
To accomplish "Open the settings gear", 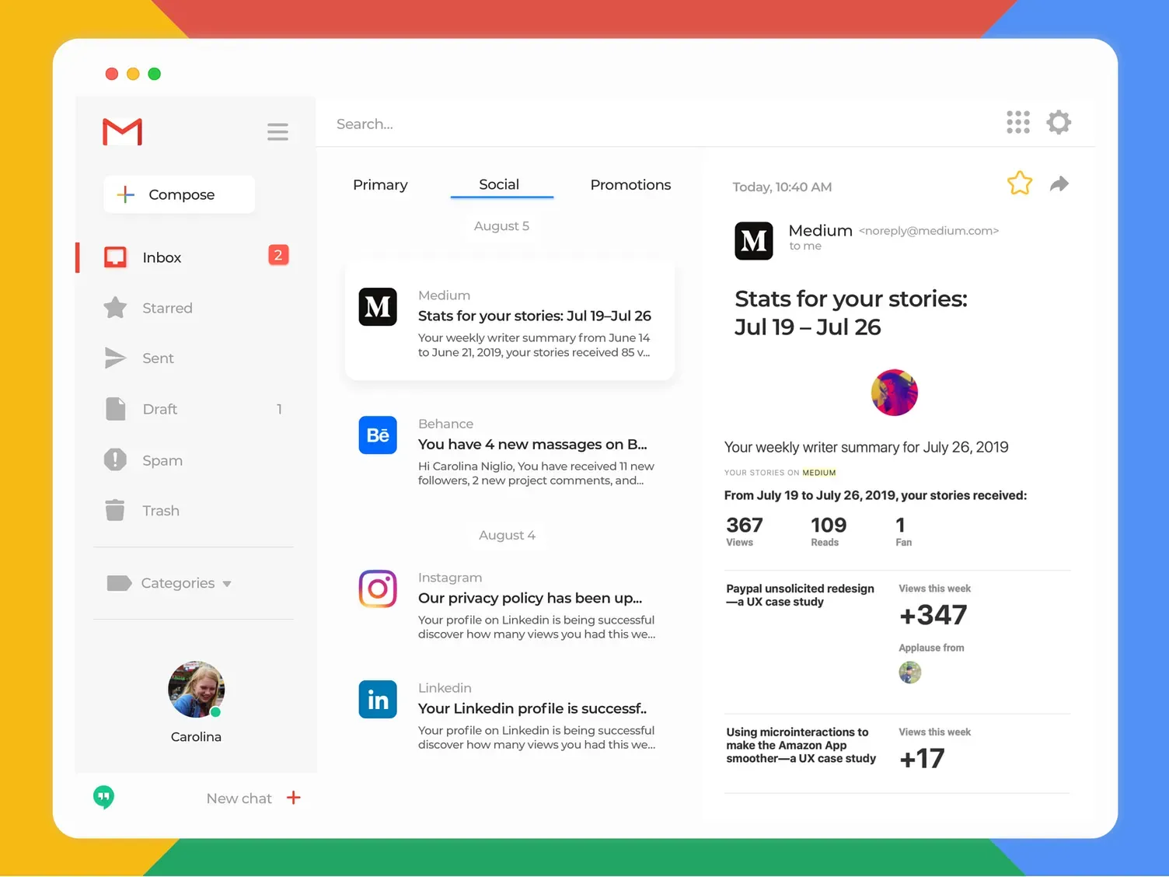I will coord(1059,122).
